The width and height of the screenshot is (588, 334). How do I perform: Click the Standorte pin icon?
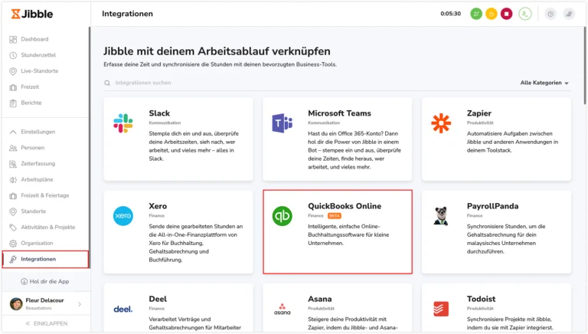[x=13, y=211]
